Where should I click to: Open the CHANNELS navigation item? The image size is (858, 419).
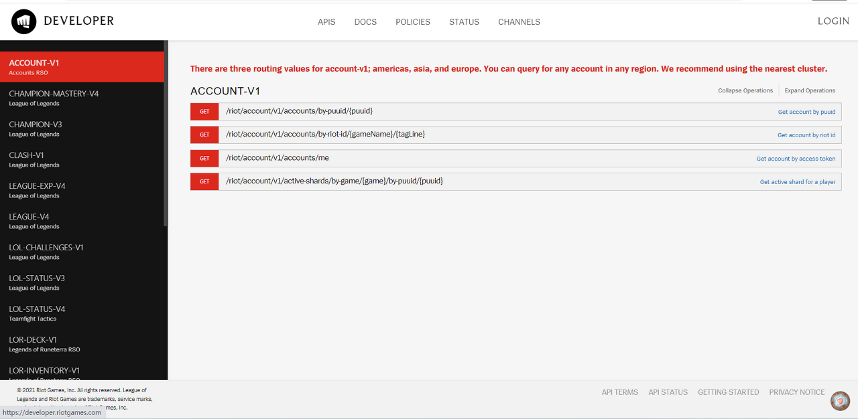point(519,22)
